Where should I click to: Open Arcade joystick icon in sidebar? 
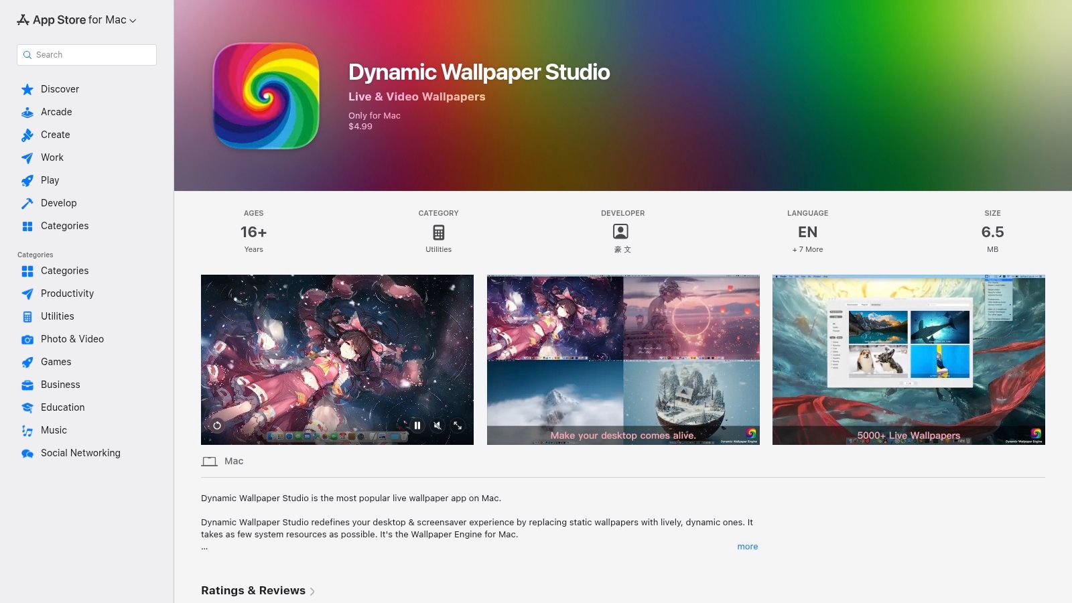(27, 112)
